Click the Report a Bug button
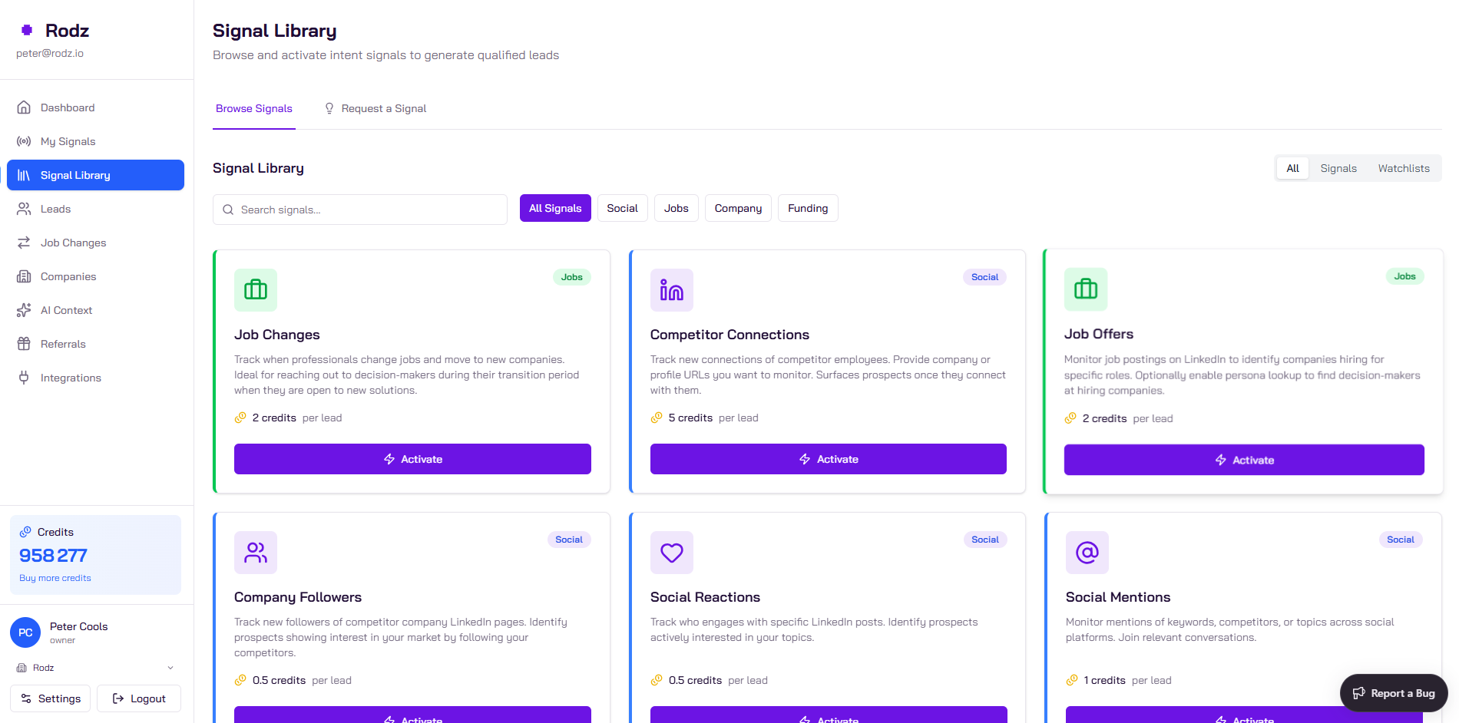 click(x=1394, y=693)
